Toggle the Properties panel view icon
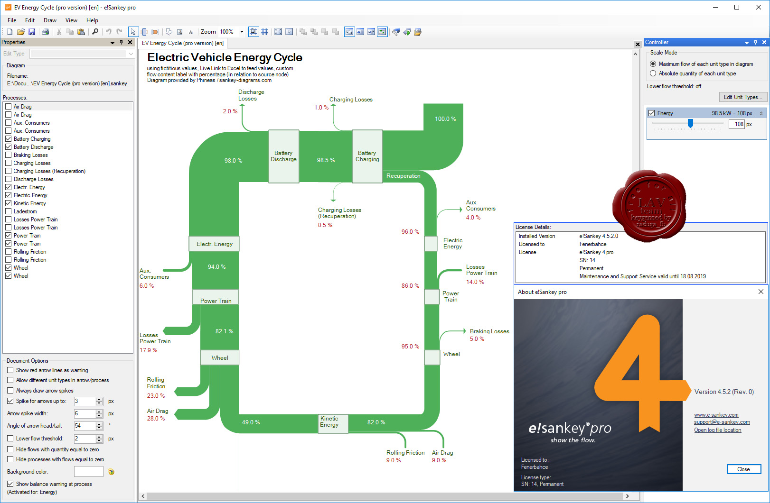Viewport: 770px width, 503px height. (349, 32)
